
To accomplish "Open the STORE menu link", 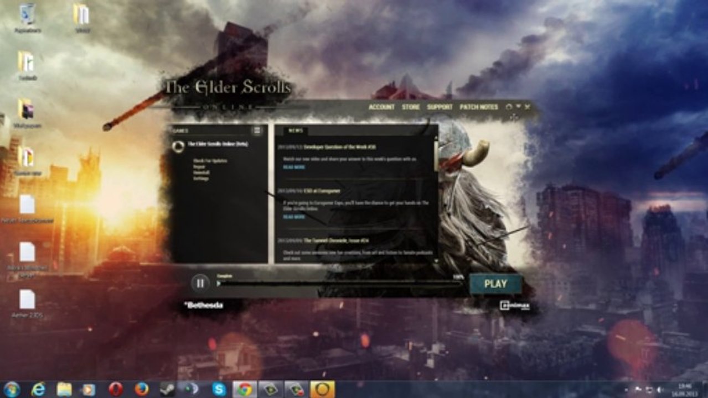I will pos(411,107).
